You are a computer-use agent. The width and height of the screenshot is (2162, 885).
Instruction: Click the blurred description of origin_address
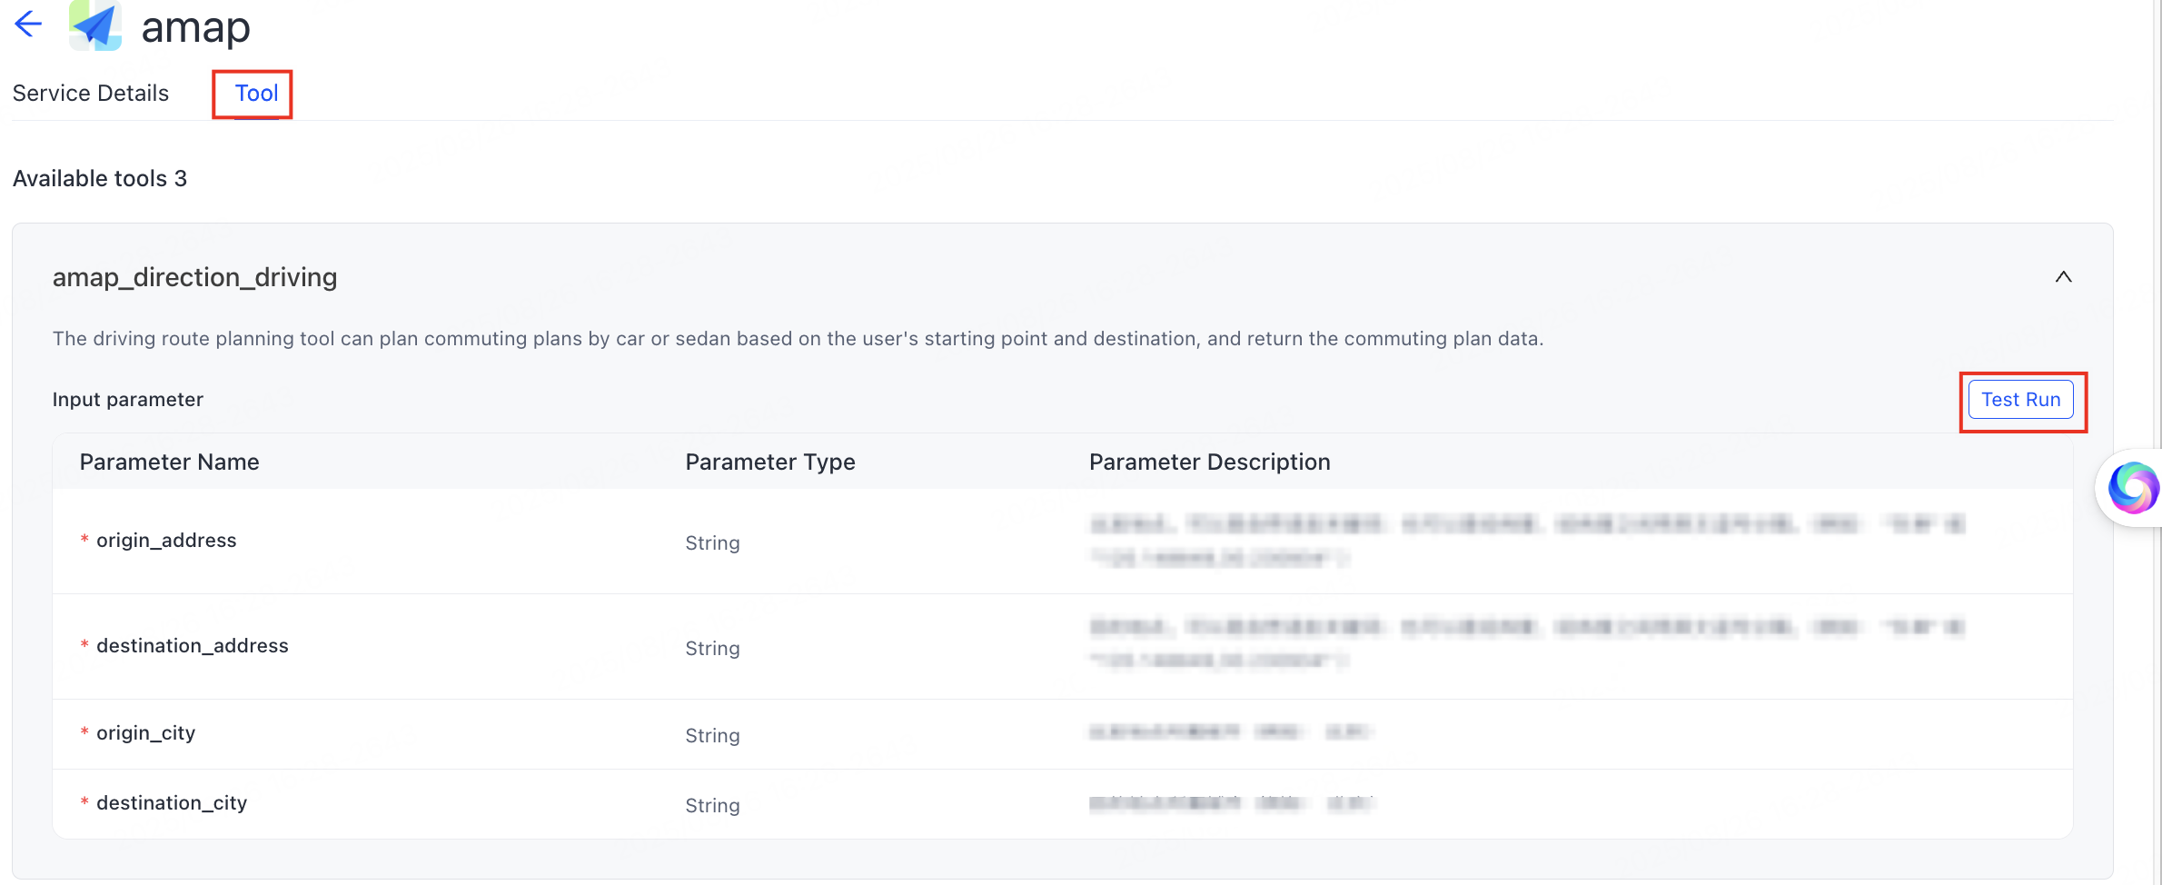tap(1526, 540)
